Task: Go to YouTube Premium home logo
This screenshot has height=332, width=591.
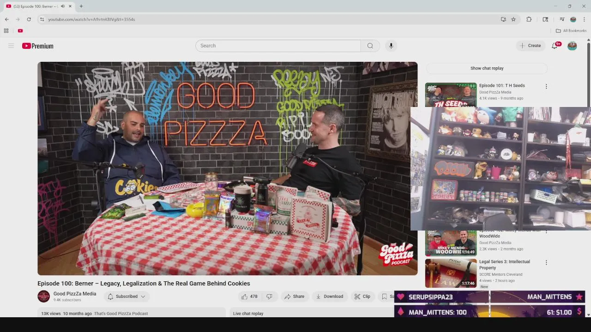Action: [x=38, y=46]
